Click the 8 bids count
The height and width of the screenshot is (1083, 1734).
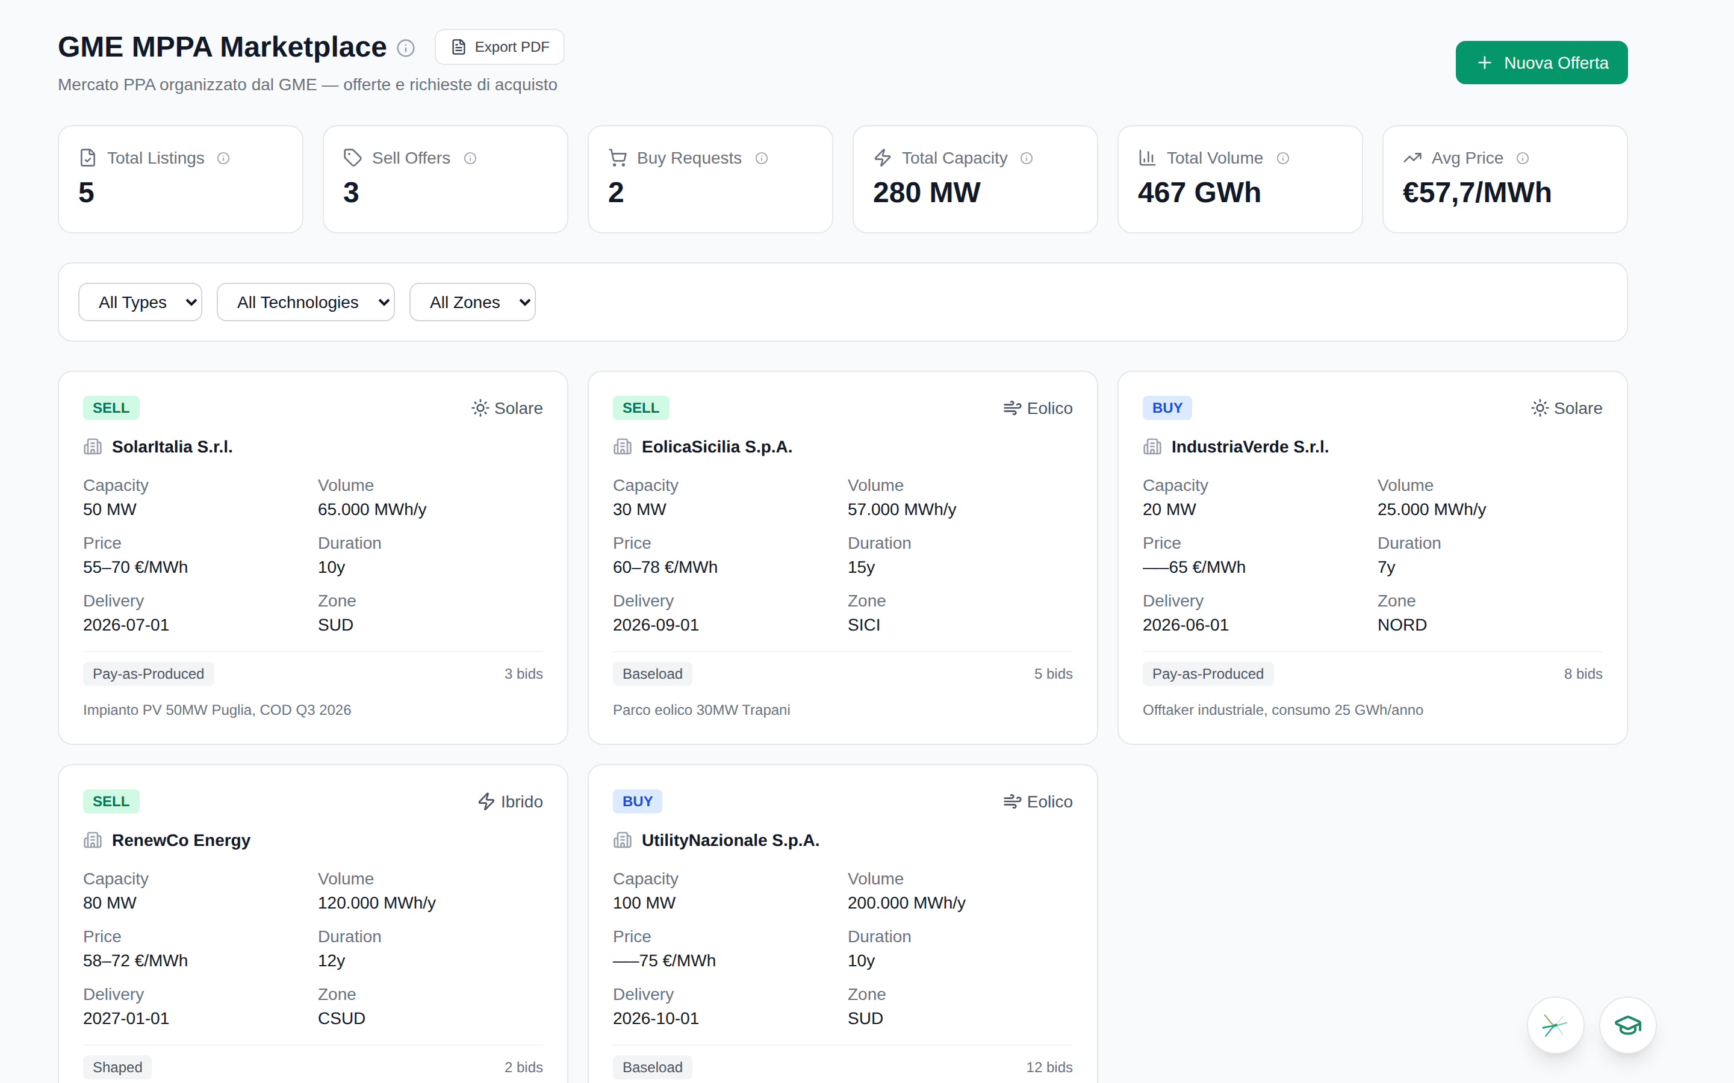point(1583,674)
